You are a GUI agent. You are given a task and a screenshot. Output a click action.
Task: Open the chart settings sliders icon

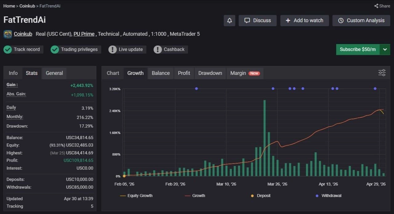(x=382, y=73)
